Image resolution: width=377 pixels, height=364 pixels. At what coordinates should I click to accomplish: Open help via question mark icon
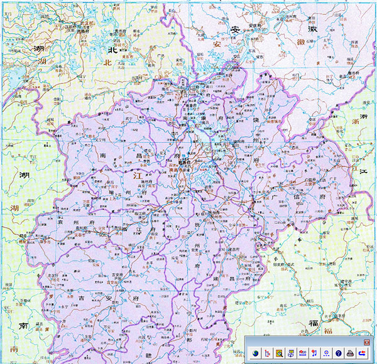[x=338, y=353]
